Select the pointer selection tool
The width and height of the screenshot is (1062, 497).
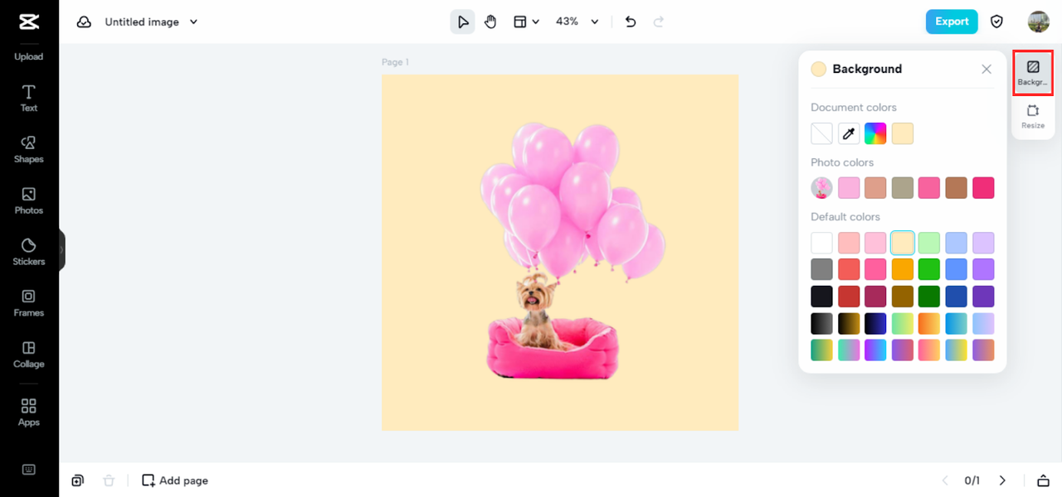[463, 22]
